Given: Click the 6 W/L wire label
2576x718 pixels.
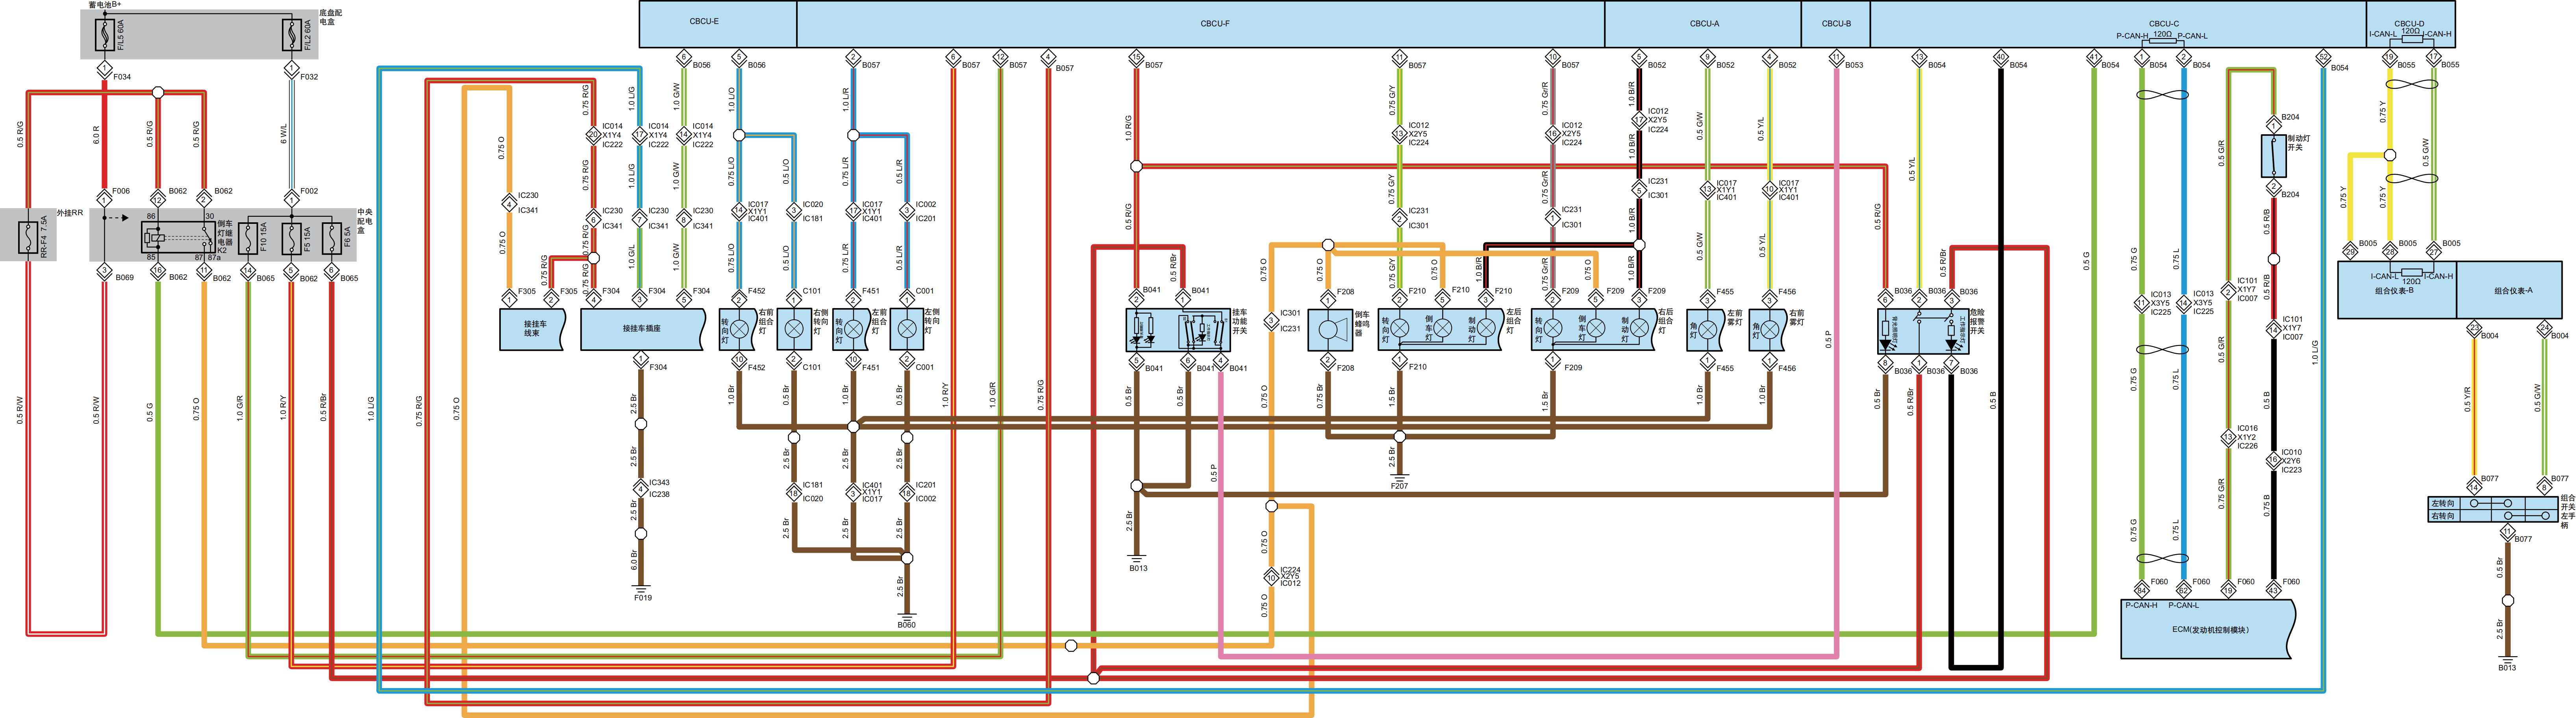Looking at the screenshot, I should [283, 134].
